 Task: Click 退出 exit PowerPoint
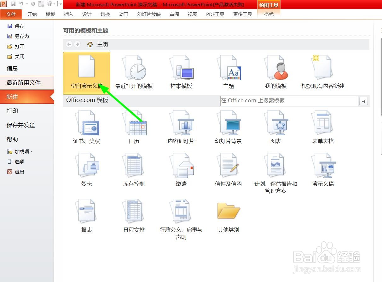point(16,172)
